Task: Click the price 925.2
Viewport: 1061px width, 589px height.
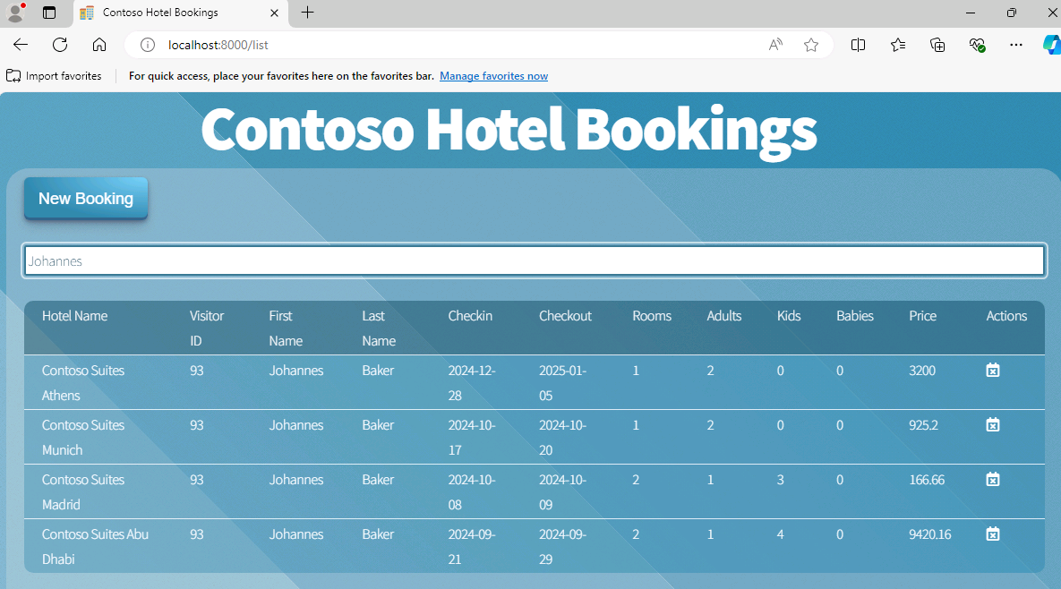Action: coord(924,425)
